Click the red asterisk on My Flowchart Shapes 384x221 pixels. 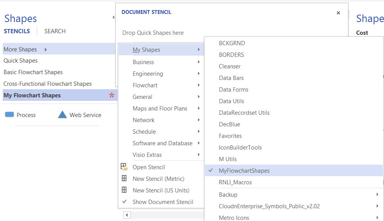[x=112, y=95]
